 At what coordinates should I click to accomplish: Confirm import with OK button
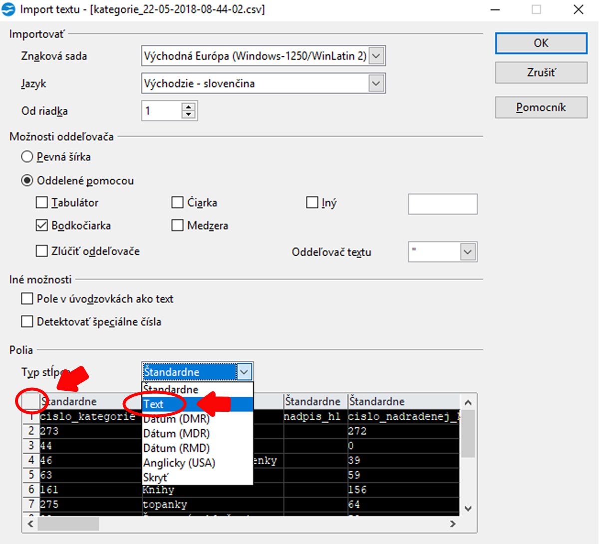(541, 43)
